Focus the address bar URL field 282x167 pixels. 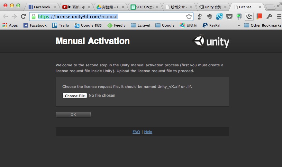click(x=112, y=17)
